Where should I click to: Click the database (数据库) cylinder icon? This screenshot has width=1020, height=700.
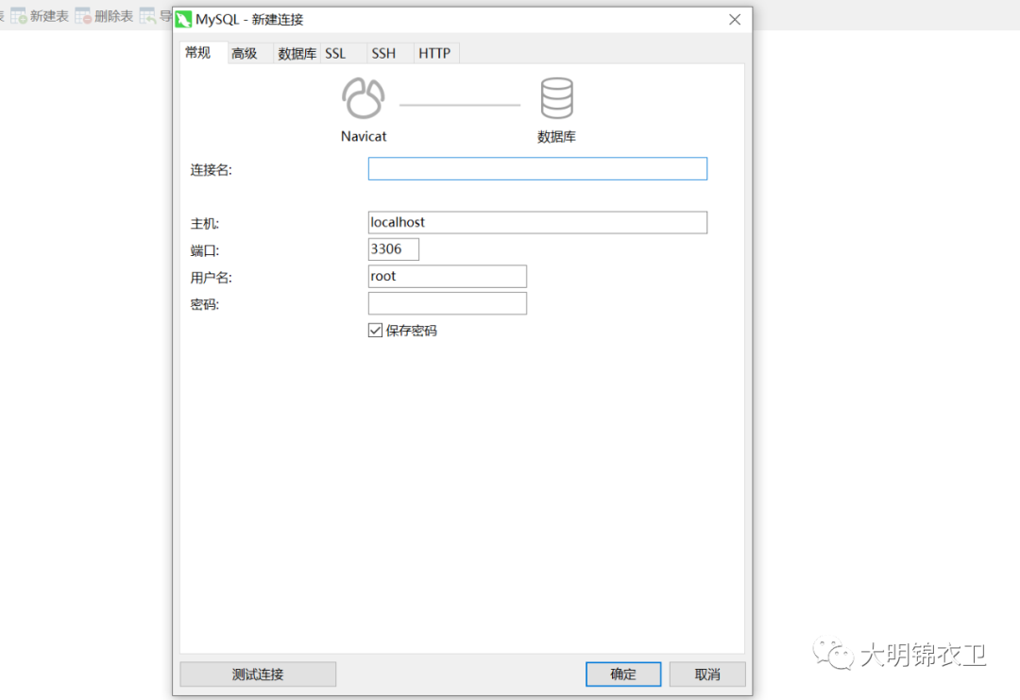click(x=557, y=98)
